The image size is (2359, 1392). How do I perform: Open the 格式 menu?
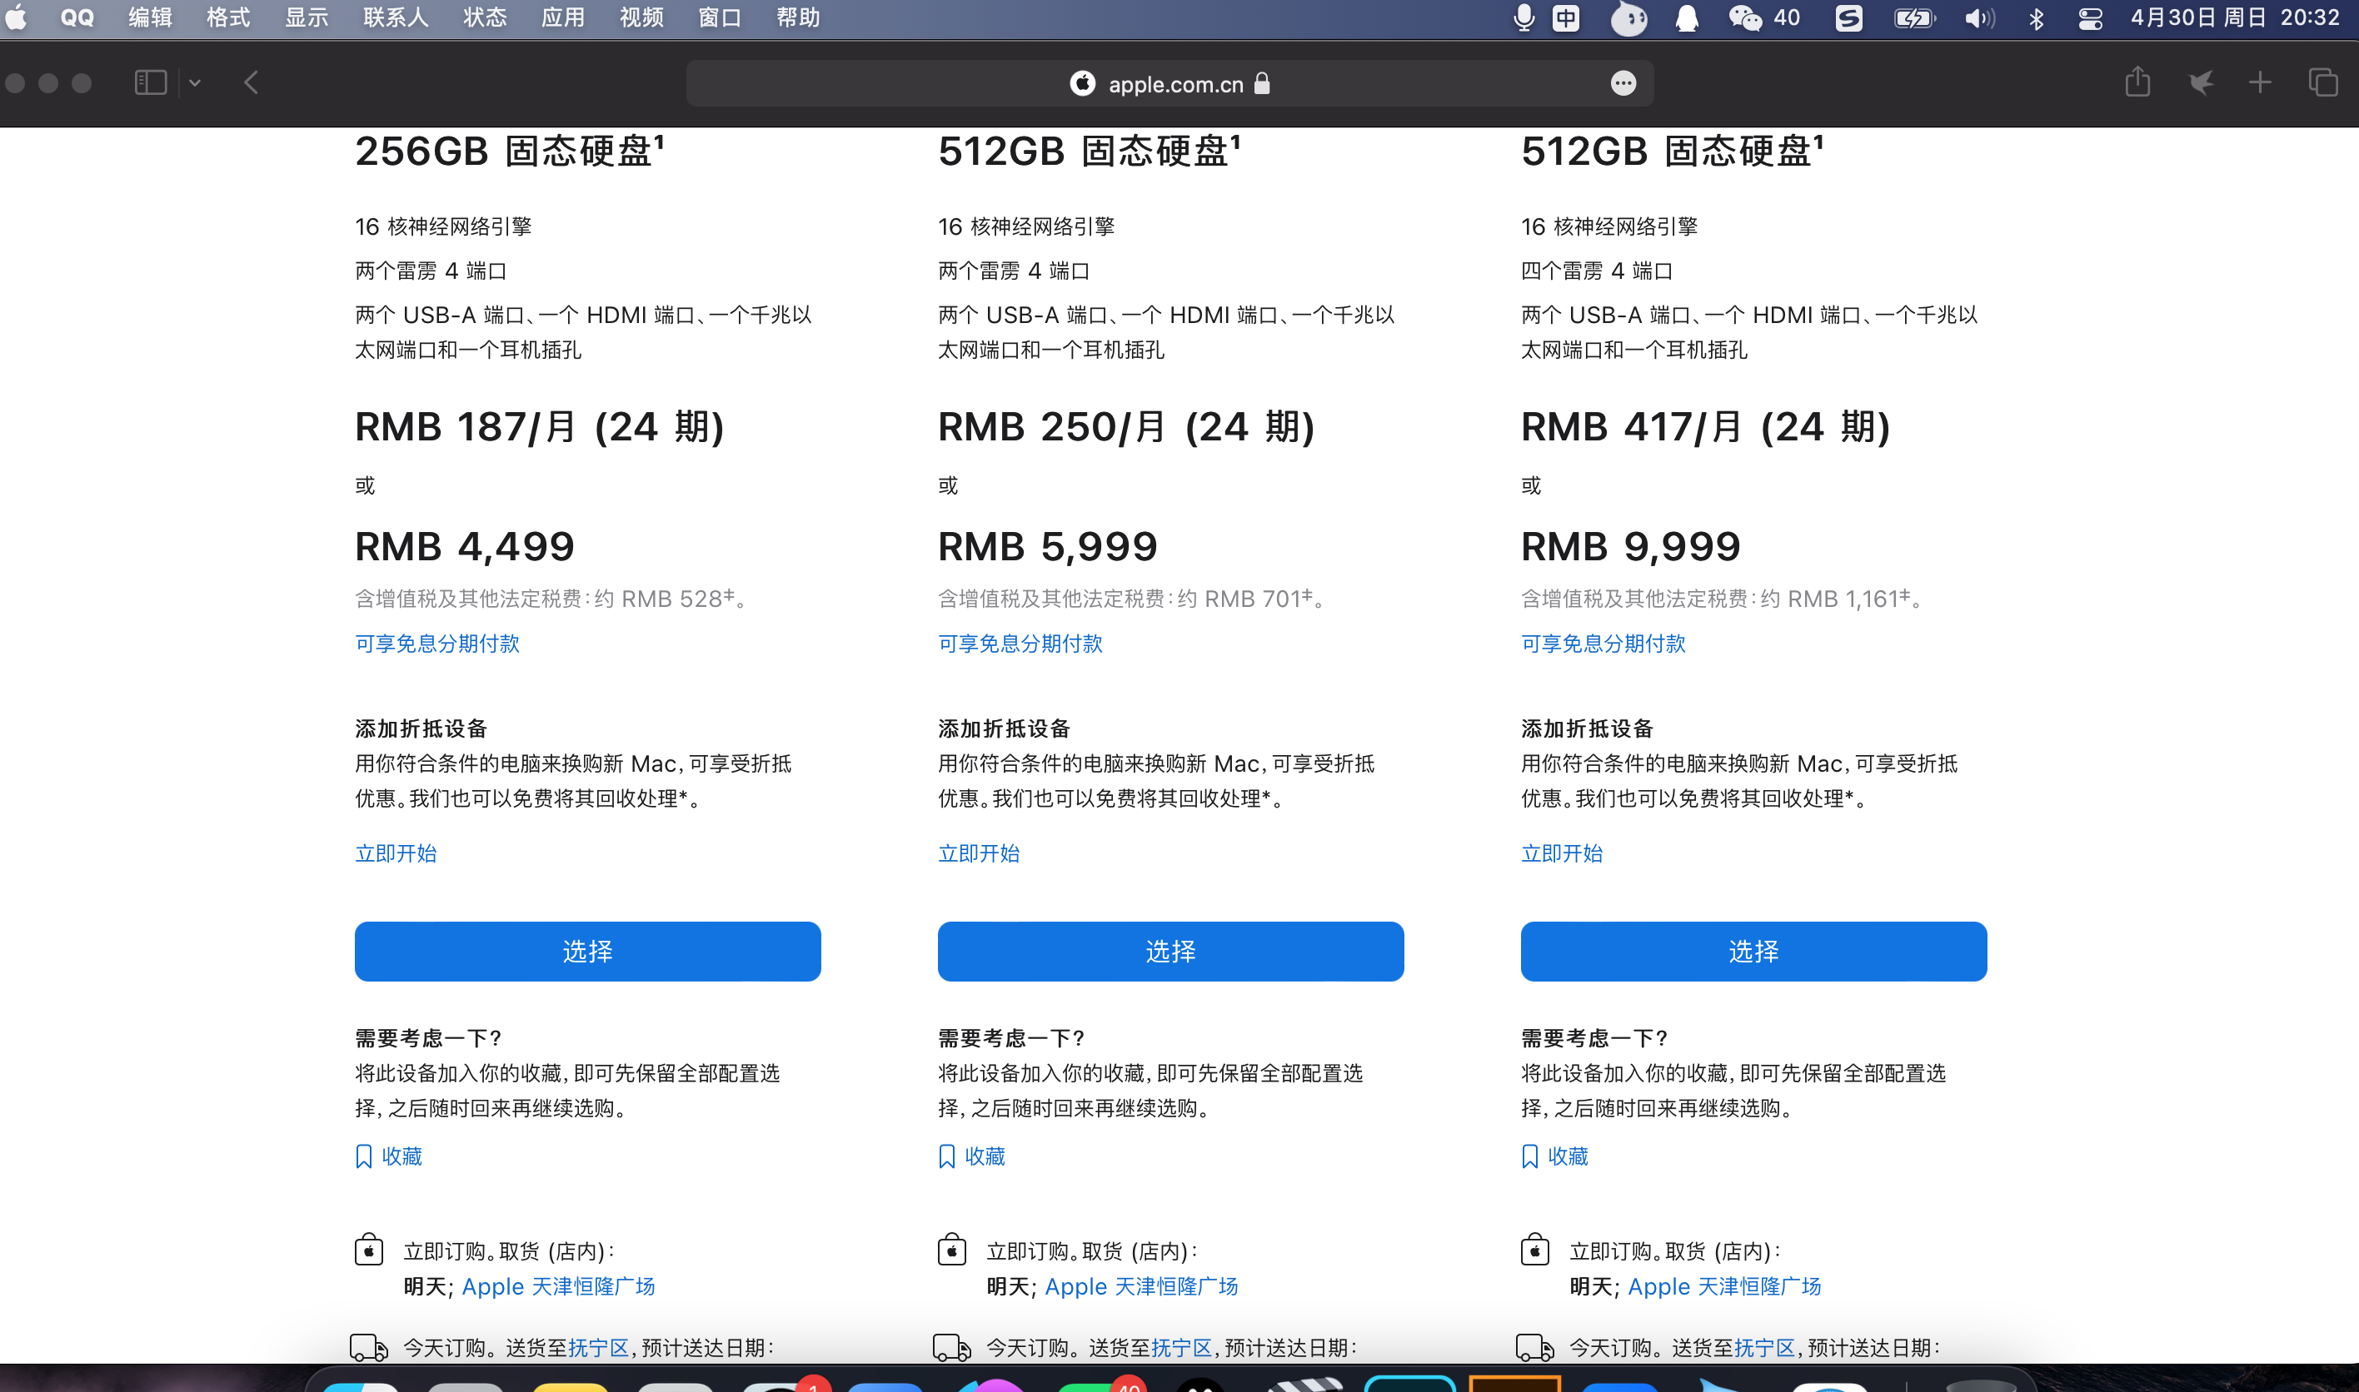click(228, 17)
